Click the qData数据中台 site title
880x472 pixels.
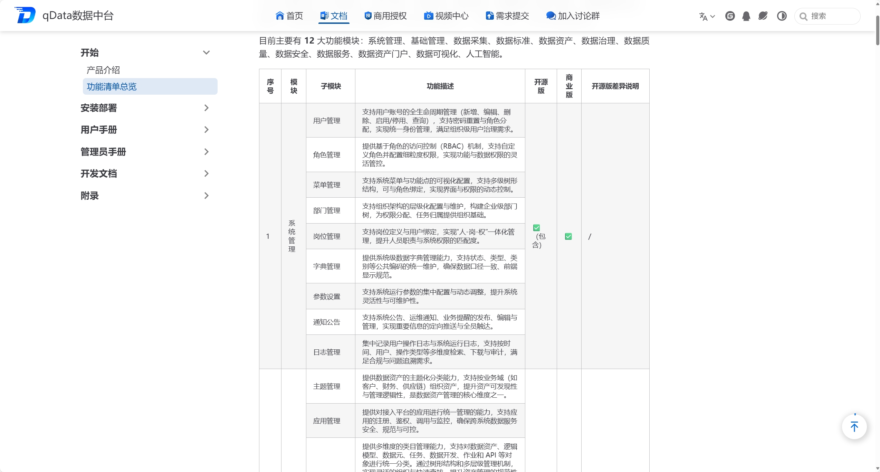coord(78,16)
